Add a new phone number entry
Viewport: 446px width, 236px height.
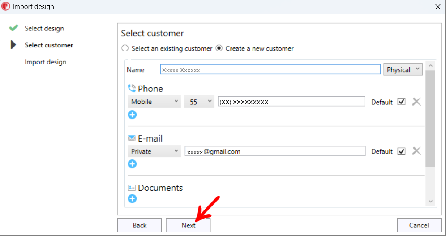click(x=132, y=115)
